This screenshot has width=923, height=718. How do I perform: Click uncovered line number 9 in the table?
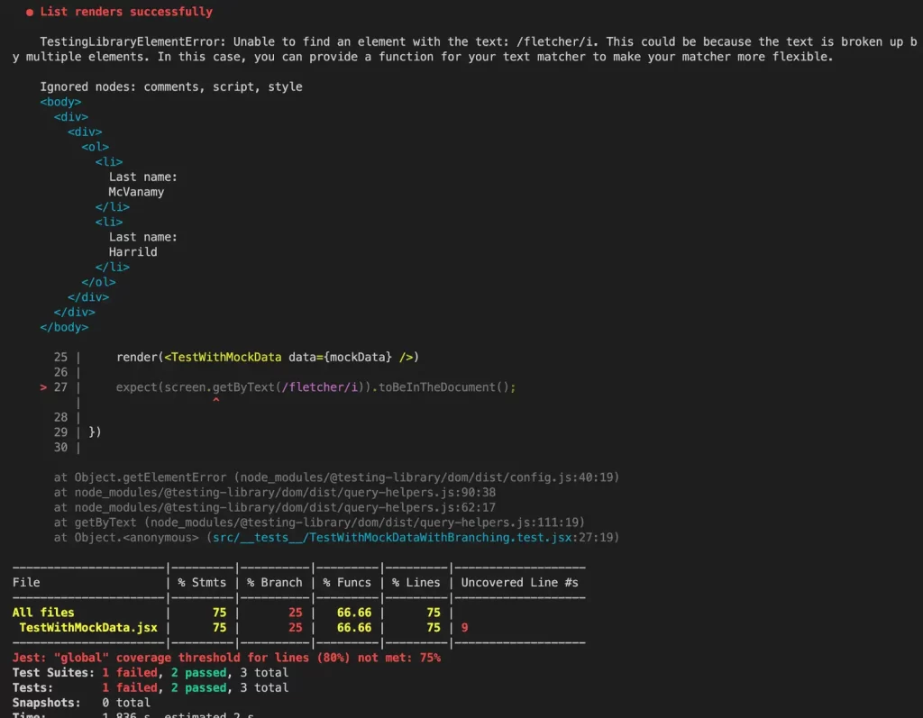pos(464,627)
